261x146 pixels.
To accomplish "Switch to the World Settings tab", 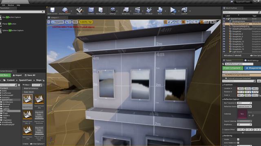I will [252, 60].
